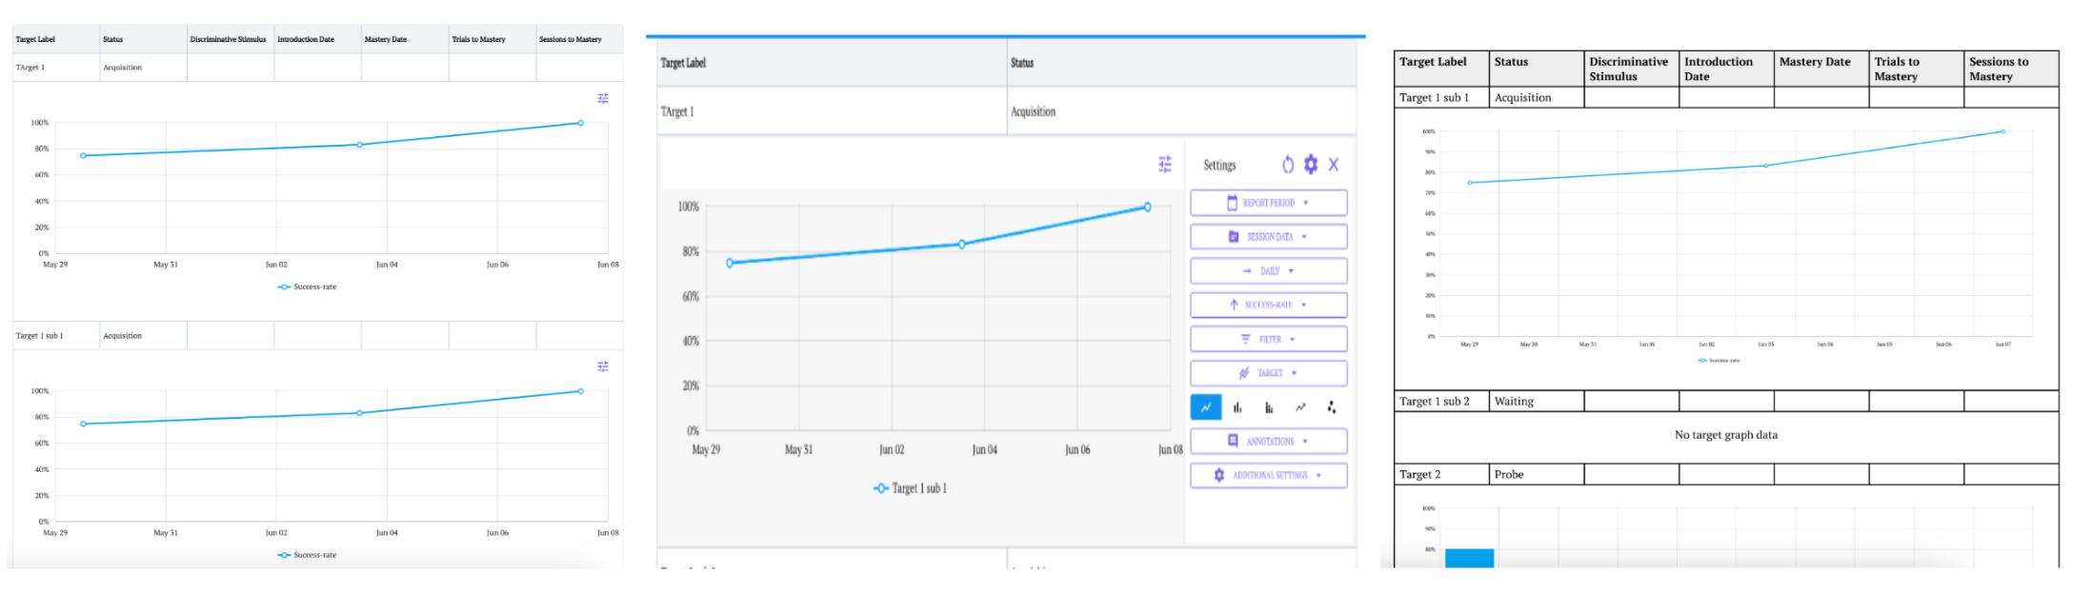2092x592 pixels.
Task: Select the line chart type icon
Action: point(1206,407)
